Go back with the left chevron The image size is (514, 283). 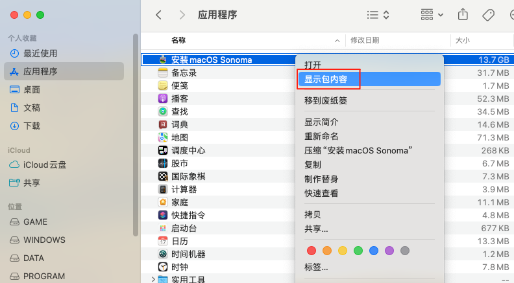coord(159,14)
